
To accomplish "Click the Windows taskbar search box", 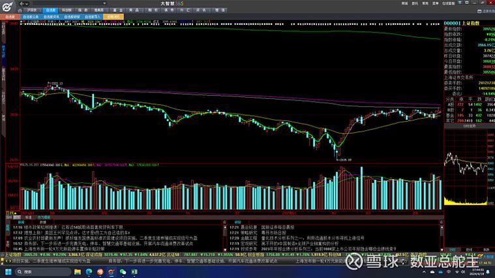I will coord(43,271).
